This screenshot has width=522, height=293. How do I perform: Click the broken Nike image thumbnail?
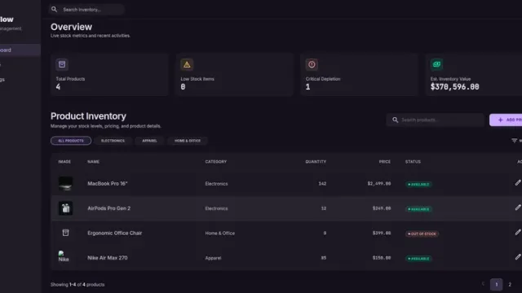pyautogui.click(x=64, y=256)
